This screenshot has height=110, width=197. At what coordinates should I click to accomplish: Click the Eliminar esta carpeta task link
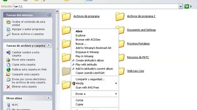pyautogui.click(x=24, y=87)
